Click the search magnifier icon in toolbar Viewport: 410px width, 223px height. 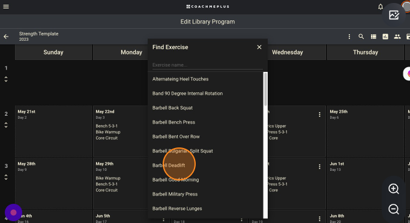click(361, 37)
